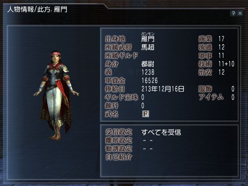Viewport: 248px width, 186px height.
Task: Click the 身分 rank 都尉
Action: pyautogui.click(x=147, y=64)
